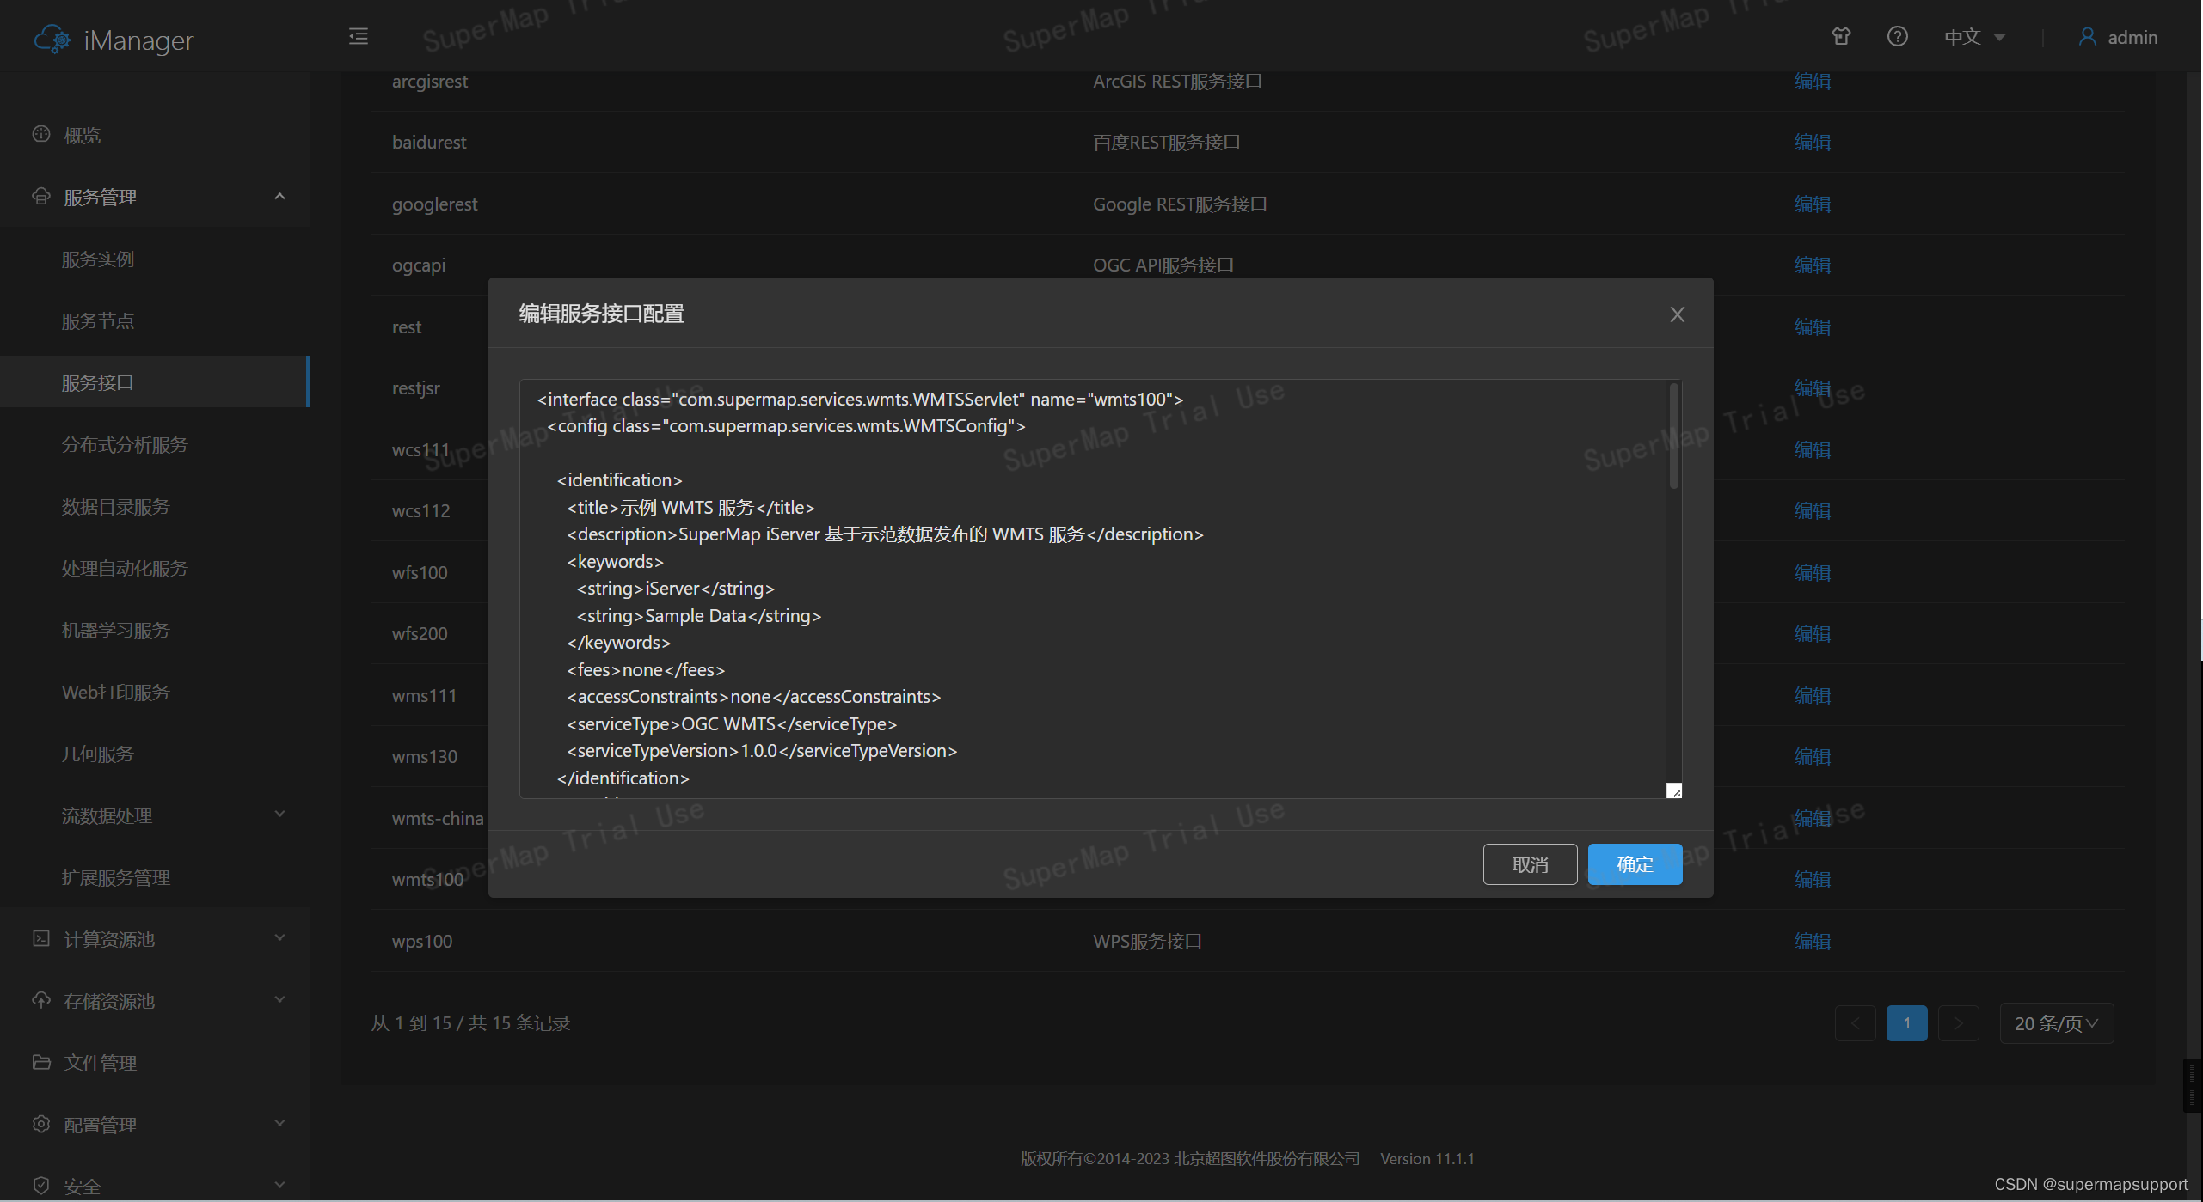Click 编辑 link for wms130 row
The image size is (2203, 1202).
pyautogui.click(x=1812, y=756)
